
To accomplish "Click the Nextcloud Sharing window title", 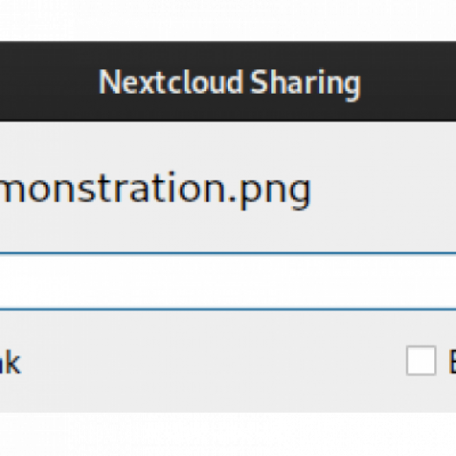I will (230, 82).
